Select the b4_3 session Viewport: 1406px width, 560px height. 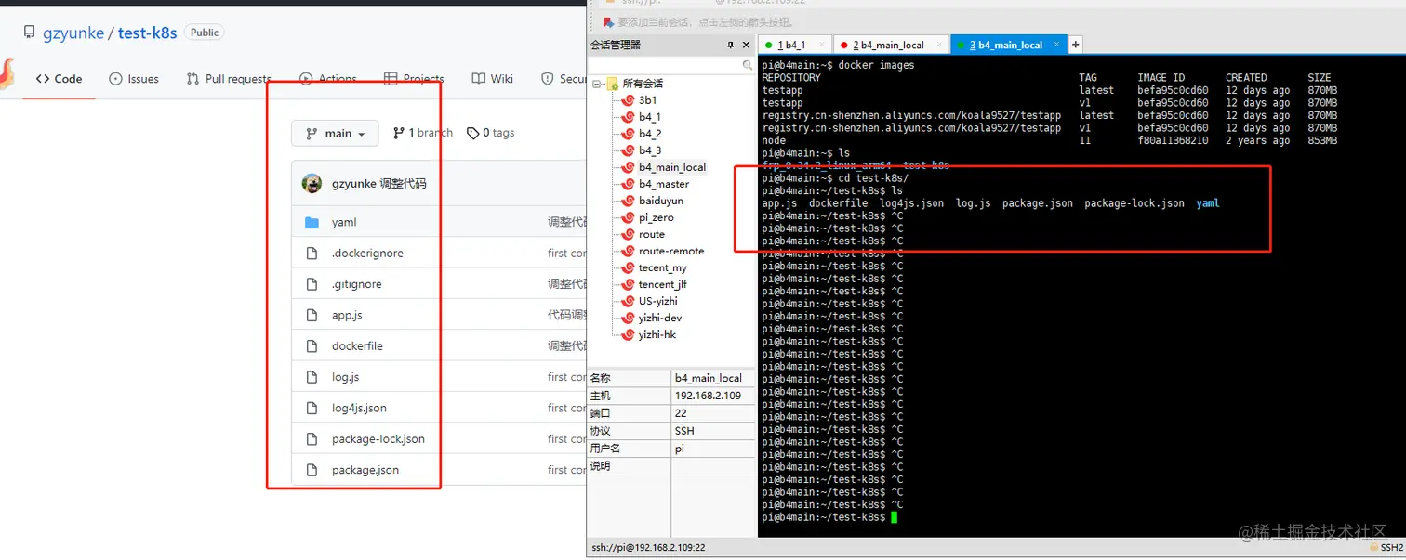(x=650, y=150)
